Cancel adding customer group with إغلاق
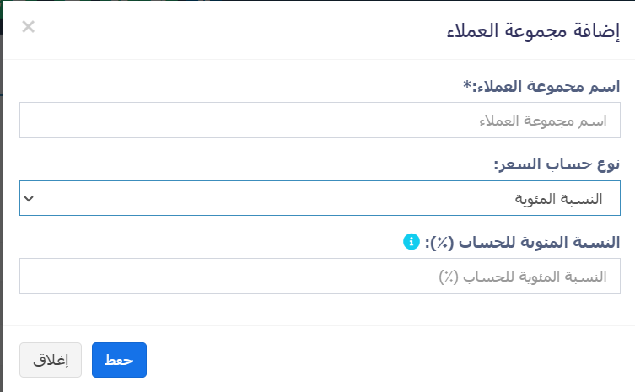Screen dimensions: 635x392 51,360
